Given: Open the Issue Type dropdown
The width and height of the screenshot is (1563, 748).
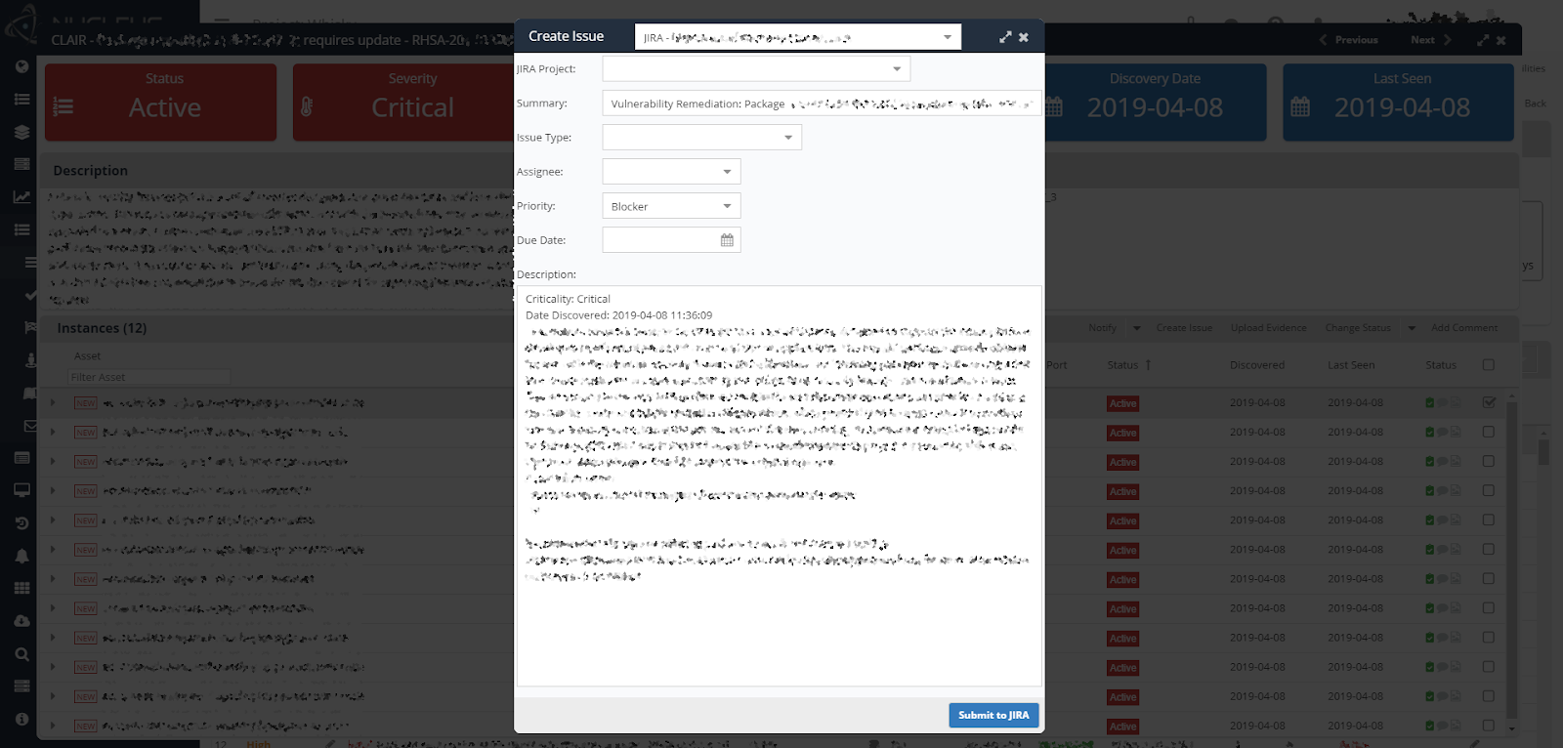Looking at the screenshot, I should (x=702, y=138).
